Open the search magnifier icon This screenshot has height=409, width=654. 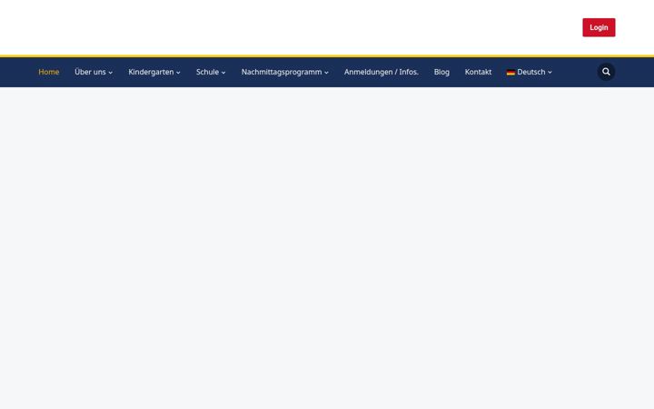pyautogui.click(x=606, y=72)
